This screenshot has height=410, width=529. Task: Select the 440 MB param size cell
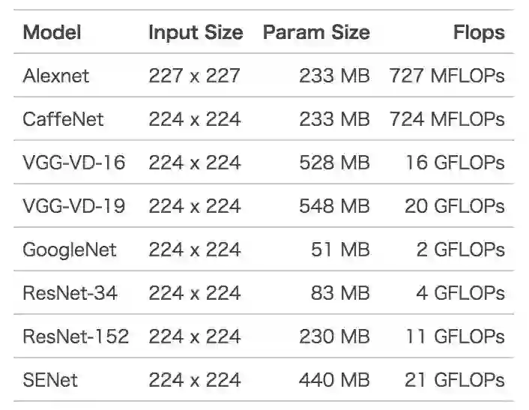pos(334,380)
